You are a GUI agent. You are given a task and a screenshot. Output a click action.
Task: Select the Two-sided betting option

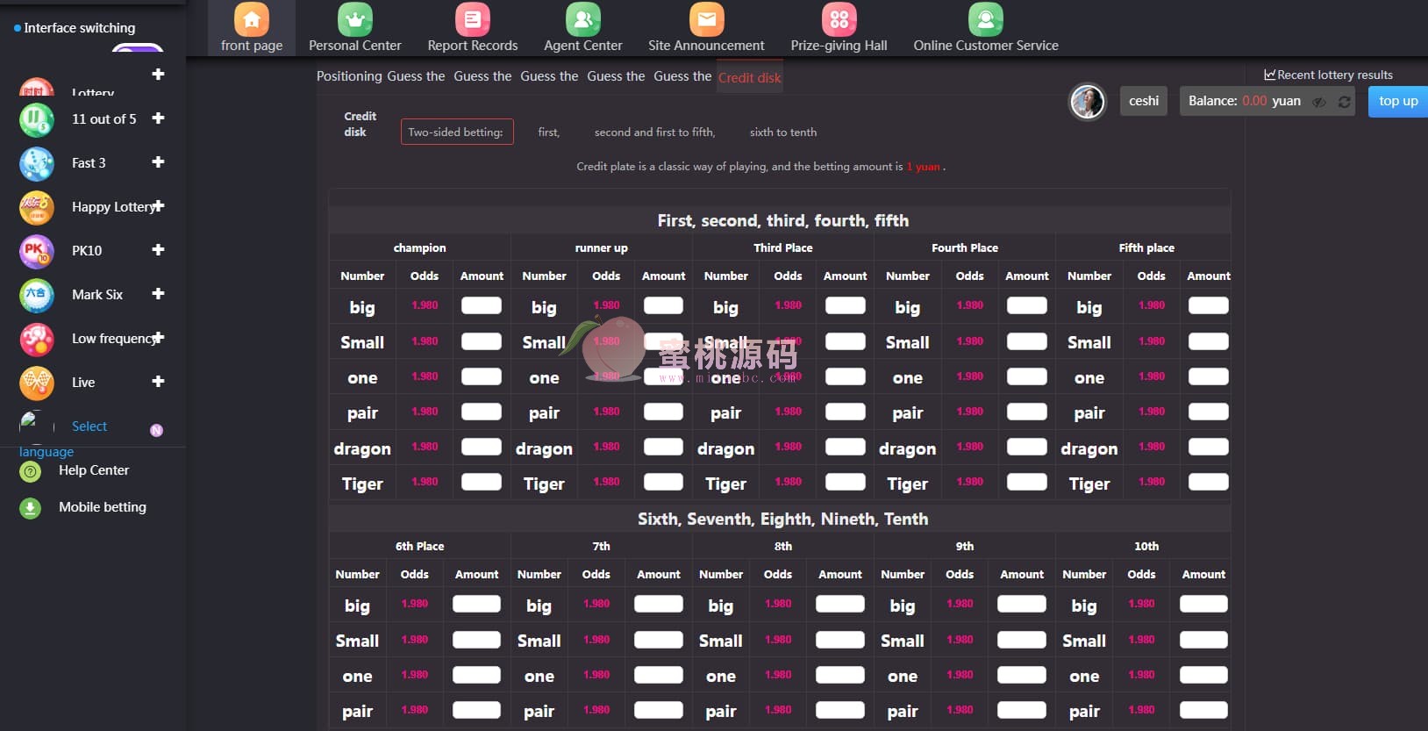tap(456, 132)
